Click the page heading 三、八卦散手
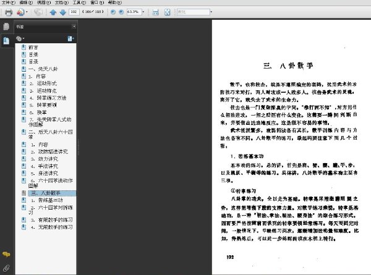This screenshot has height=275, width=371. pyautogui.click(x=288, y=66)
